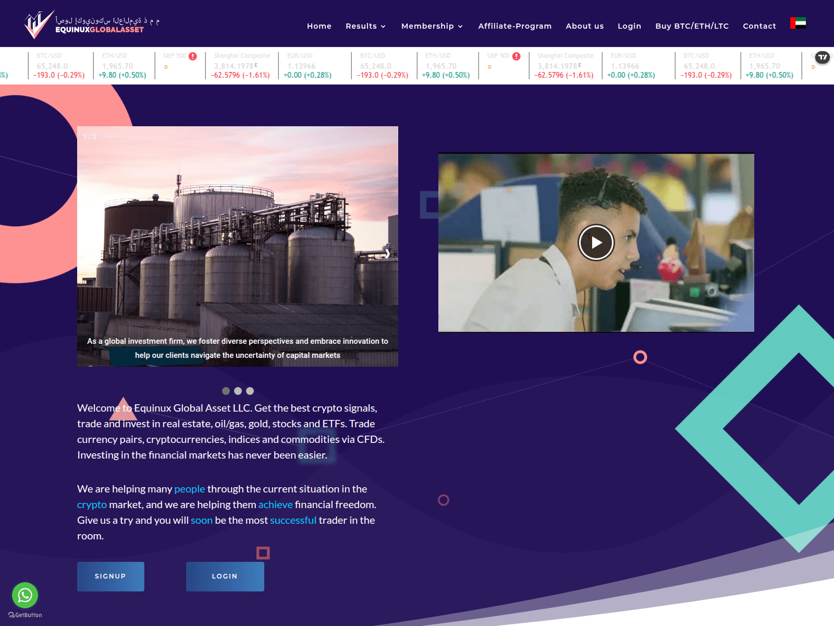
Task: Open Buy BTC/ETH/LTC page
Action: pos(692,26)
